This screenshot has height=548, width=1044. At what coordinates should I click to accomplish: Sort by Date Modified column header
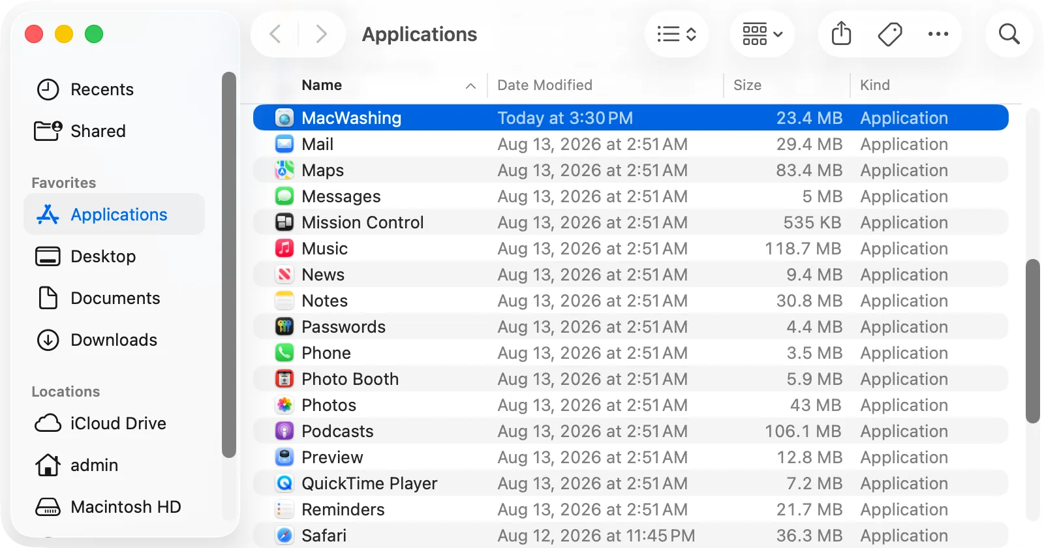[545, 85]
